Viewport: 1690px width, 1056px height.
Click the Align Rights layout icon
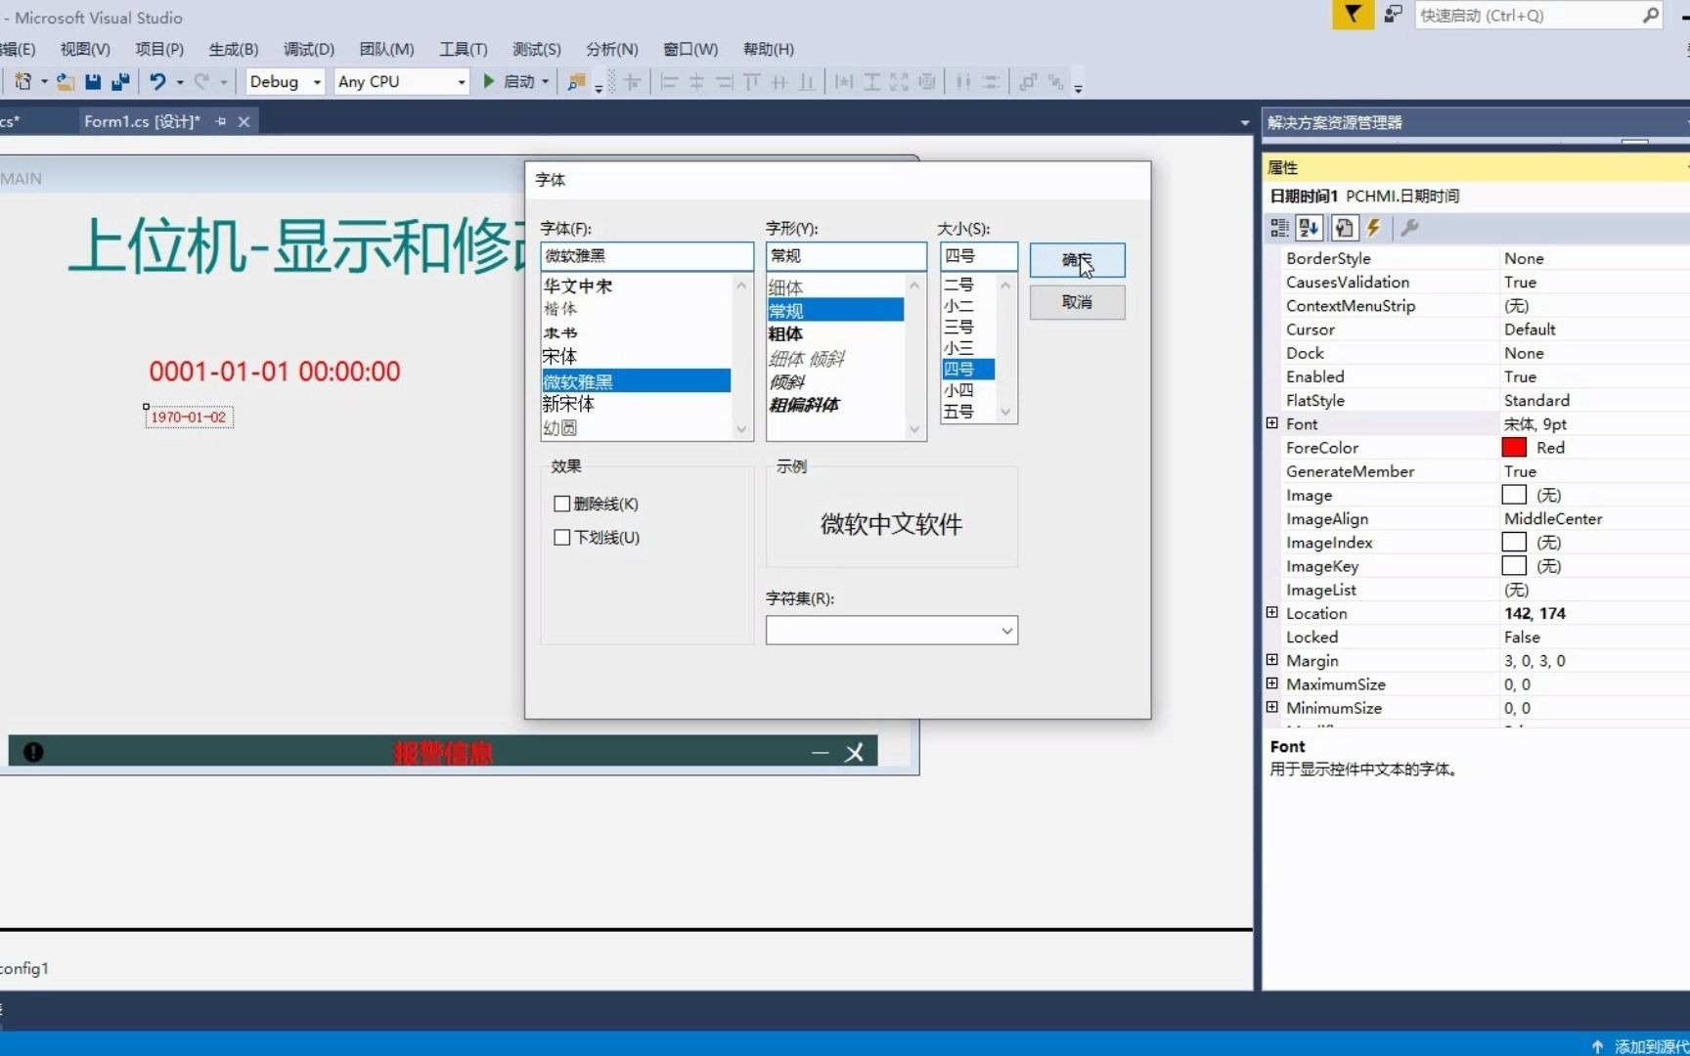724,82
